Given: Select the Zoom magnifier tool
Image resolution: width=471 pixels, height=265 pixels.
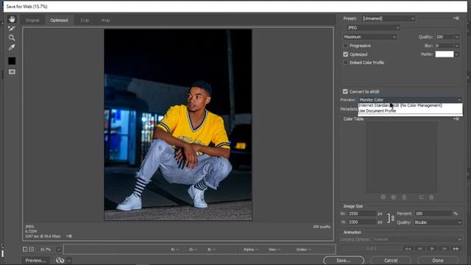Looking at the screenshot, I should click(x=12, y=38).
